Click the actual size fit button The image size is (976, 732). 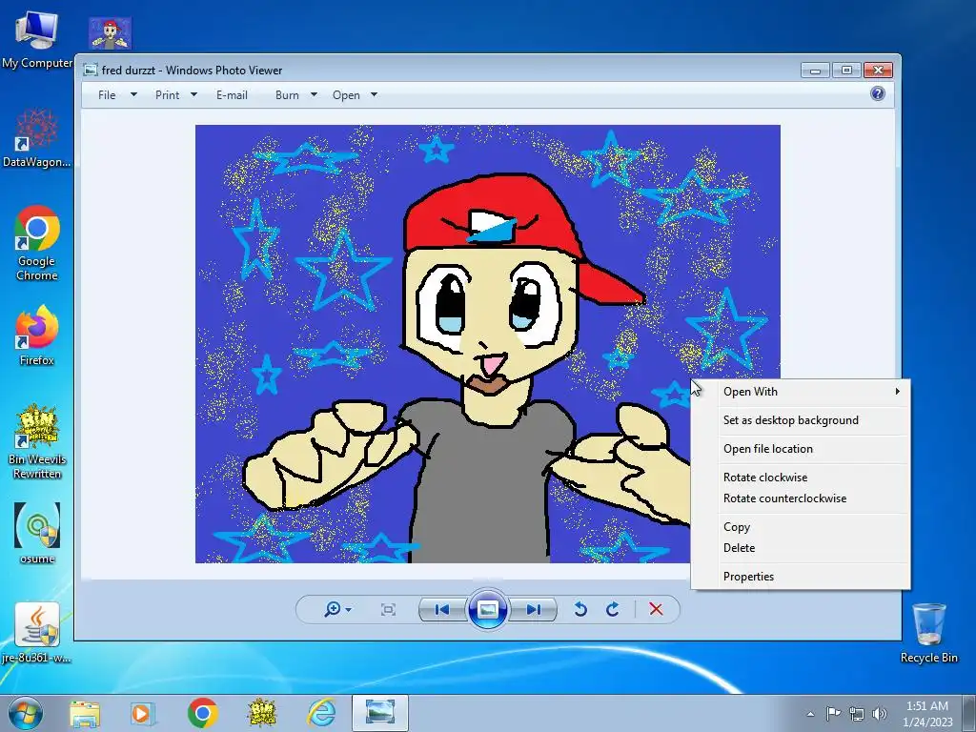[388, 609]
